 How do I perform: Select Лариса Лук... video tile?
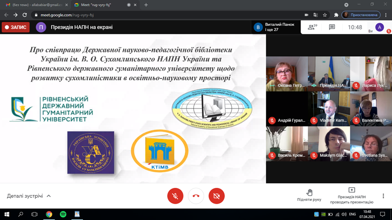[x=371, y=74]
